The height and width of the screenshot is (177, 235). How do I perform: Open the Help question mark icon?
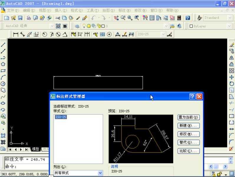coord(188,18)
